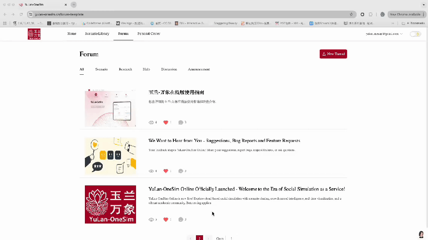Click comment icon on the feedback thread
The height and width of the screenshot is (240, 428).
[181, 171]
